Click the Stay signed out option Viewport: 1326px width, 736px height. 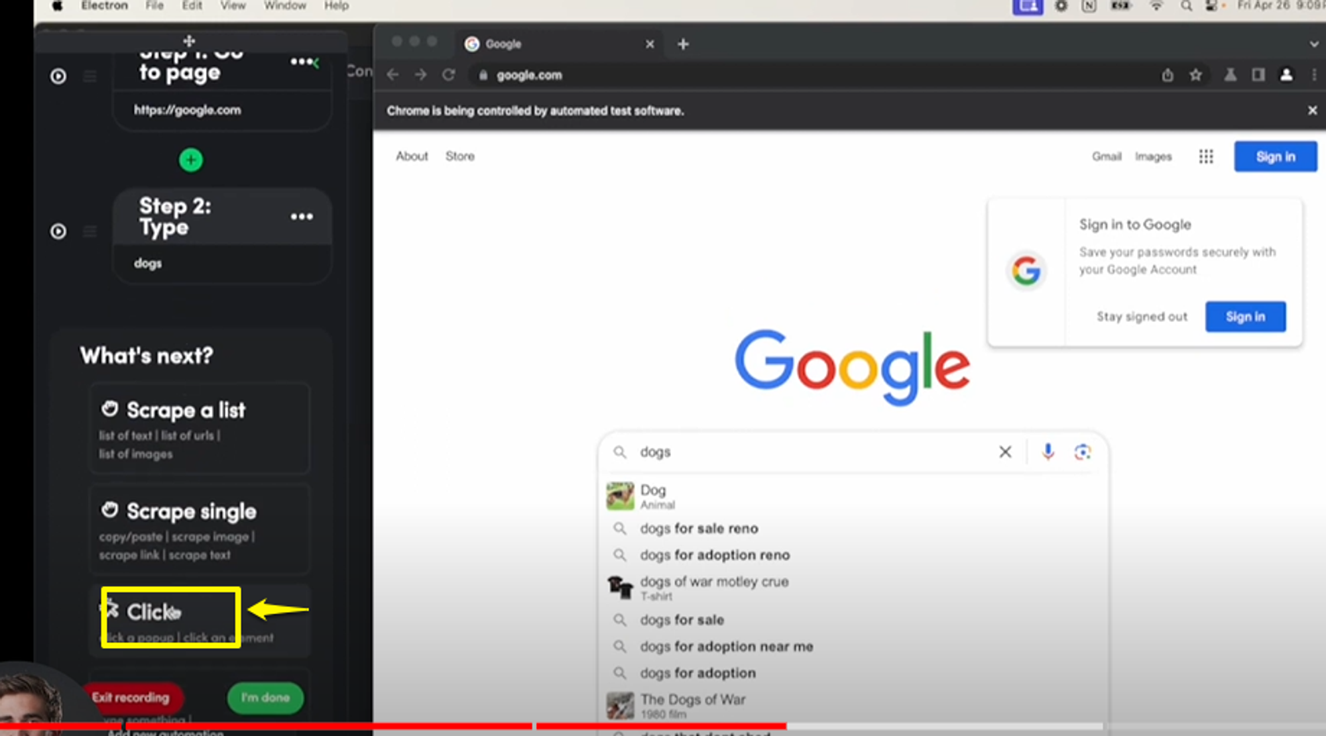pos(1141,317)
